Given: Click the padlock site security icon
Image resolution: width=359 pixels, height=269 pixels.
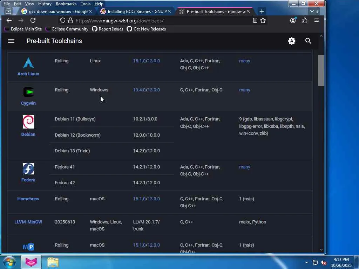Looking at the screenshot, I should point(70,21).
